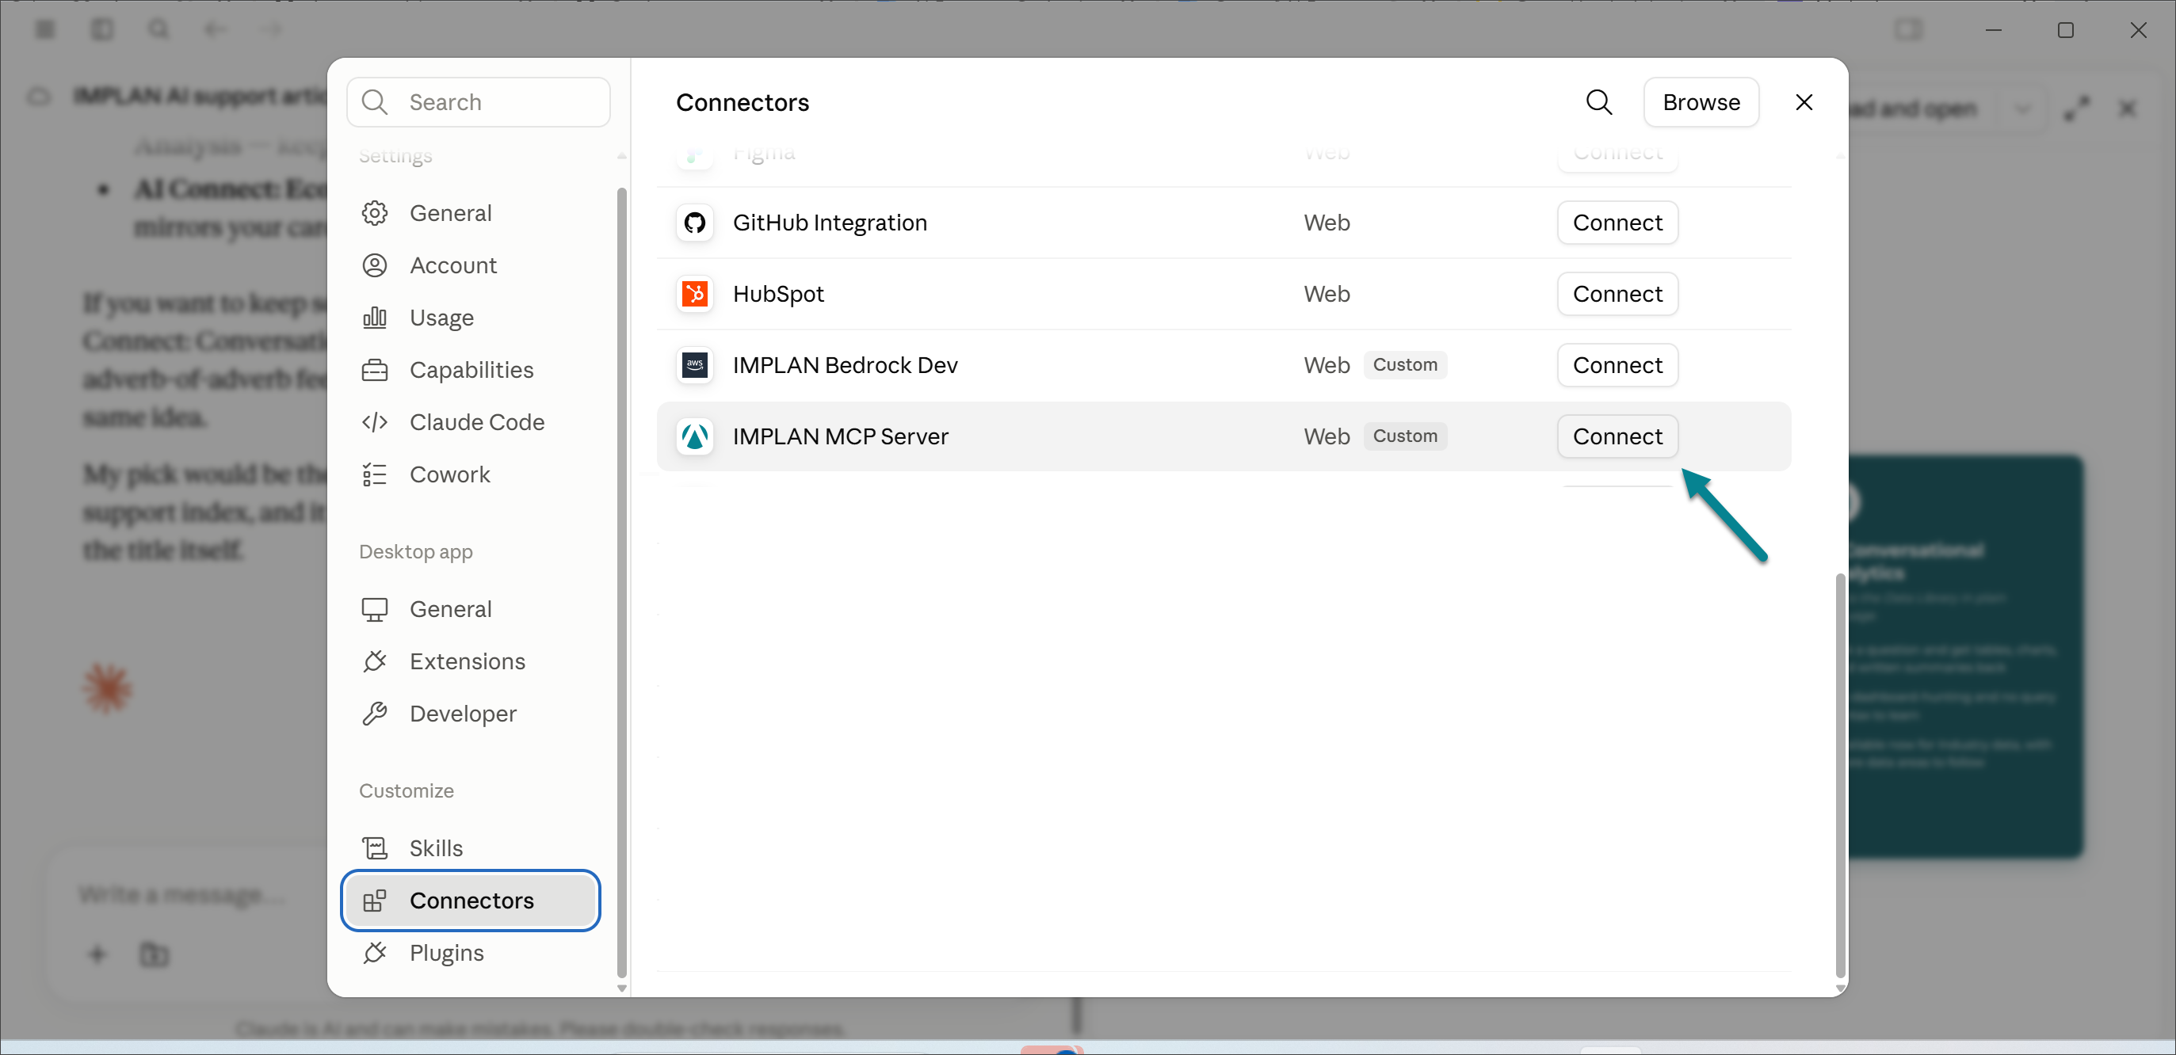Click the magnifier icon in the Connectors header

coord(1598,102)
